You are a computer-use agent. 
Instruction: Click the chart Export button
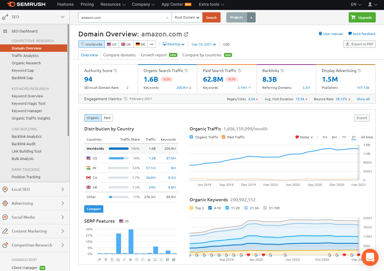[x=362, y=118]
